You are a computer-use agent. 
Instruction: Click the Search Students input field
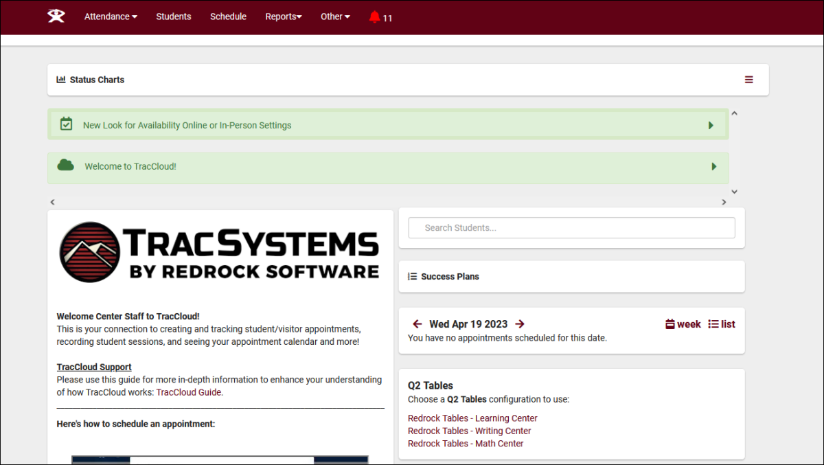click(x=571, y=227)
